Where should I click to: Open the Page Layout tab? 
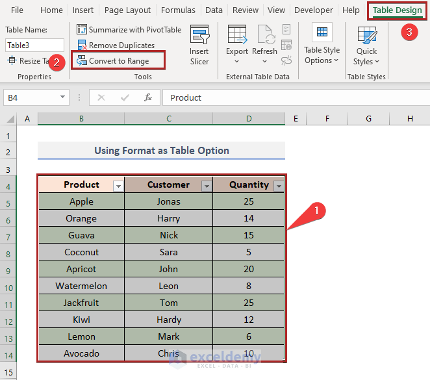pyautogui.click(x=127, y=10)
